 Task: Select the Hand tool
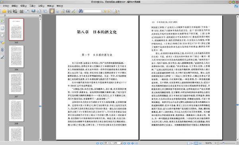[52, 11]
